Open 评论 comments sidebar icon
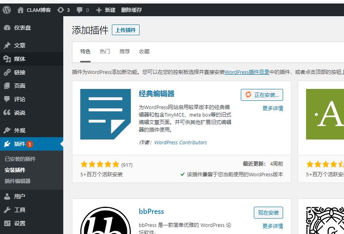This screenshot has height=234, width=344. click(7, 99)
